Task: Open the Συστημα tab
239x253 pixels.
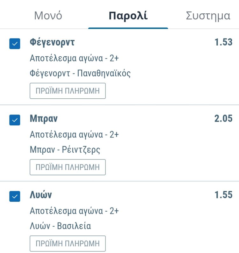Action: [208, 16]
